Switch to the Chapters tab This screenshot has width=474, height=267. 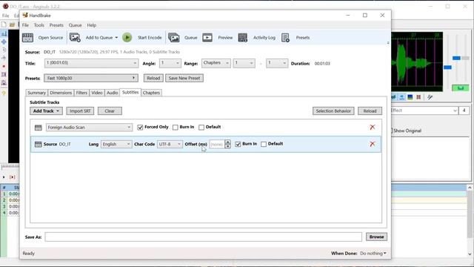pyautogui.click(x=151, y=93)
